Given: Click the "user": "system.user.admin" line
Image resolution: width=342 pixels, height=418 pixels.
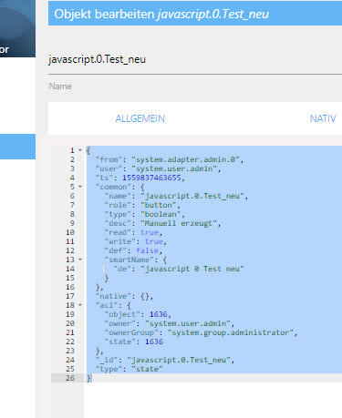Looking at the screenshot, I should (158, 168).
